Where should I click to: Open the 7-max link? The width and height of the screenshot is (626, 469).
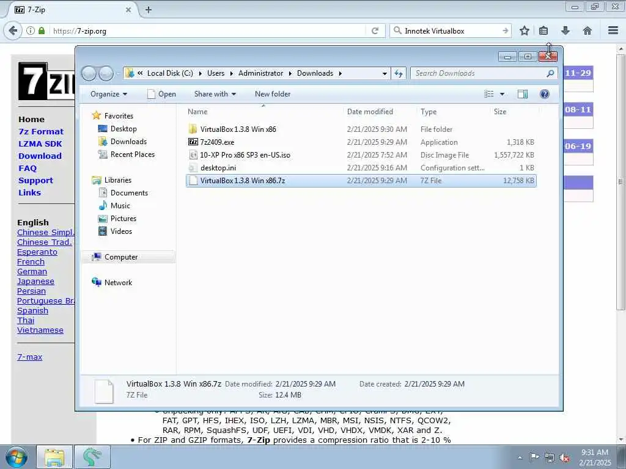[x=29, y=357]
